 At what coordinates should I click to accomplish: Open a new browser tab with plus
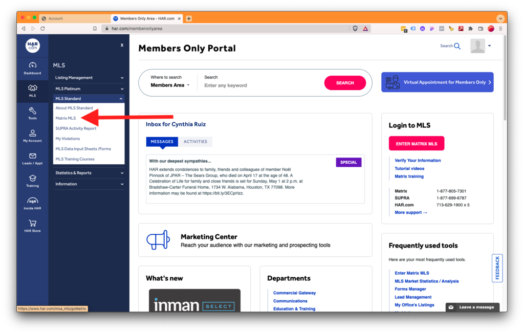189,18
